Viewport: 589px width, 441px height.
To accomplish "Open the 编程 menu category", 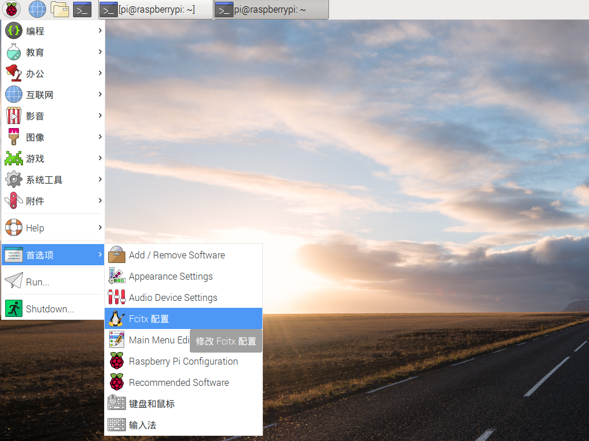I will click(x=53, y=30).
